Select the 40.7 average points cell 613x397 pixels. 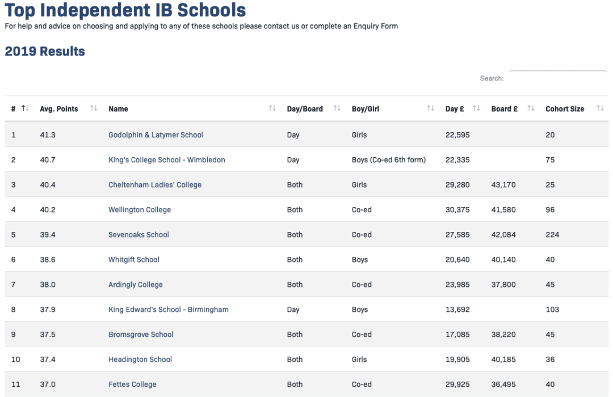tap(48, 160)
